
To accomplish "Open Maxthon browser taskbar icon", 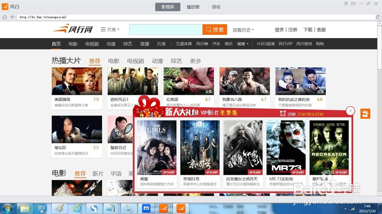I will coord(146,209).
